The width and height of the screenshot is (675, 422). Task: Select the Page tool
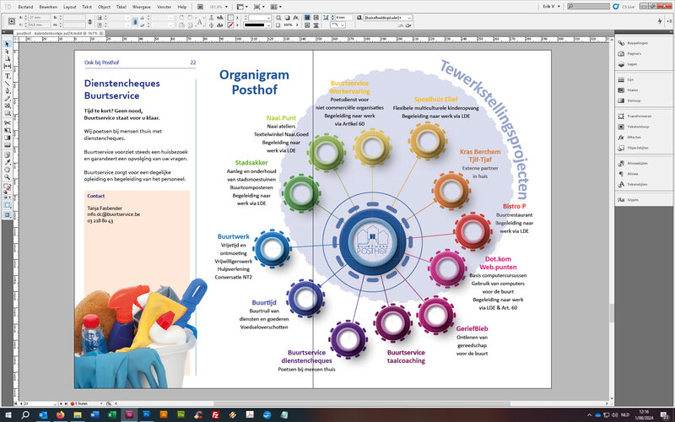coord(8,58)
